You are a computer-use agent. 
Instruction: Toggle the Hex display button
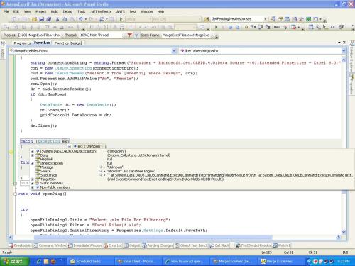tap(276, 27)
